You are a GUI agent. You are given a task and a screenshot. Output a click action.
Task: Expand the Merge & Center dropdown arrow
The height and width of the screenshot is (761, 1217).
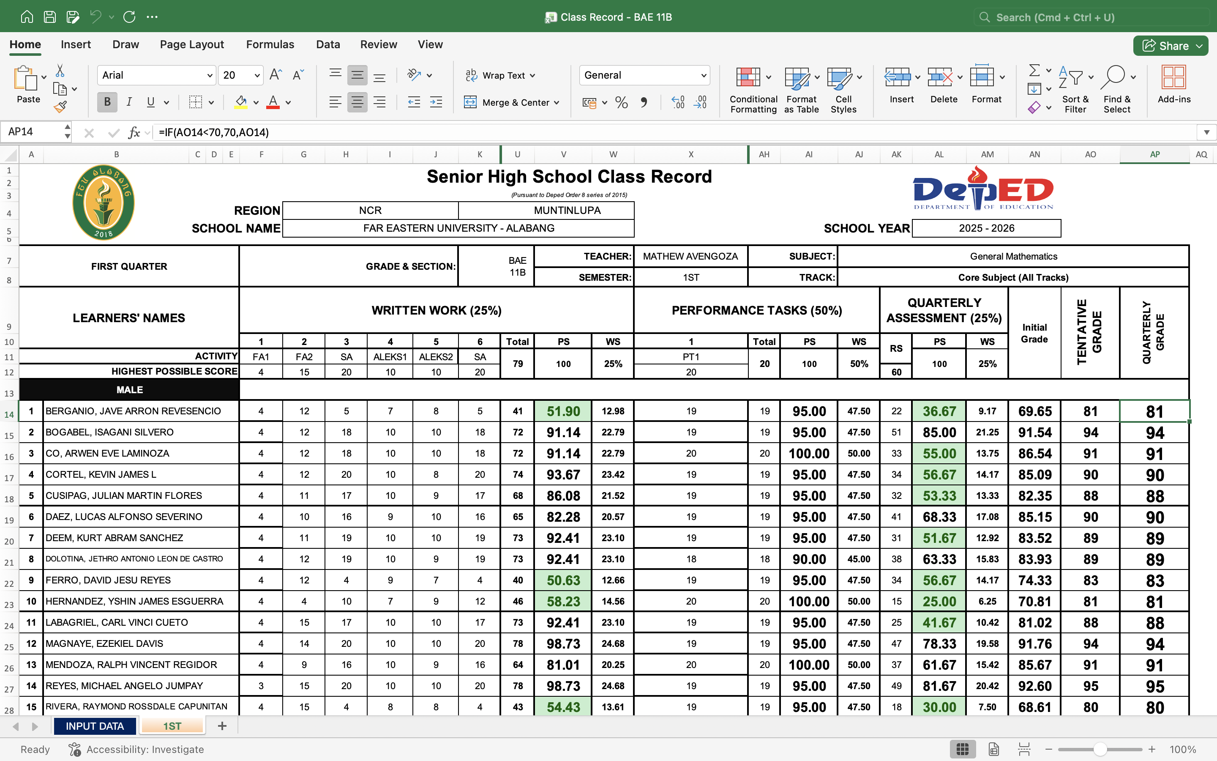[x=557, y=103]
